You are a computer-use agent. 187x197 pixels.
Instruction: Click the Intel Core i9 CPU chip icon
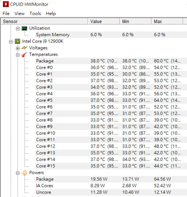tap(18, 41)
